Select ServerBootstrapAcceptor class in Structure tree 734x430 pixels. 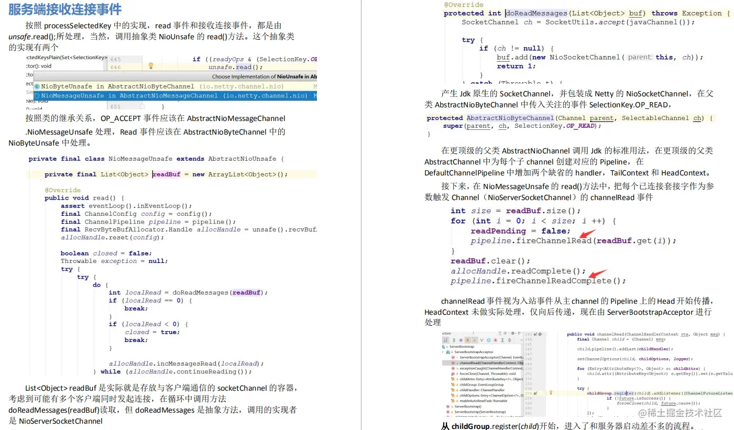click(474, 352)
